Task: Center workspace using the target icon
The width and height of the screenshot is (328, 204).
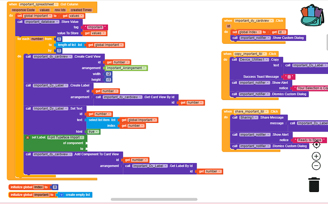Action: pyautogui.click(x=316, y=144)
